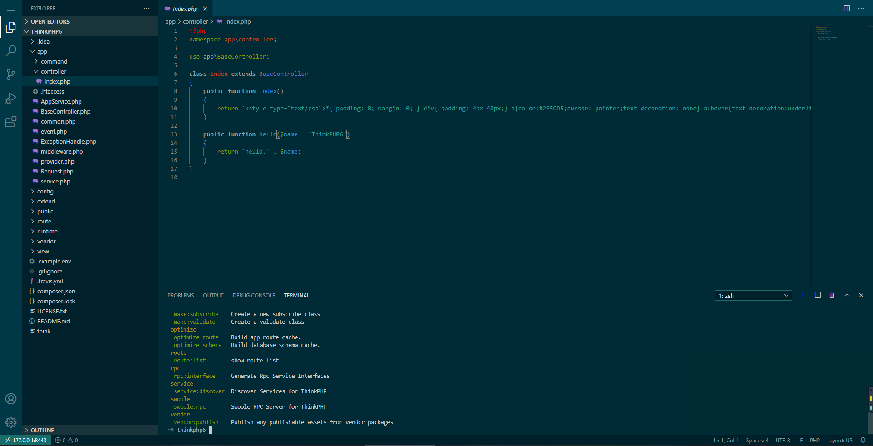Image resolution: width=873 pixels, height=446 pixels.
Task: Open AppService.php file
Action: (x=90, y=101)
